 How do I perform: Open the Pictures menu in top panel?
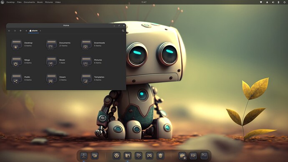(x=49, y=2)
